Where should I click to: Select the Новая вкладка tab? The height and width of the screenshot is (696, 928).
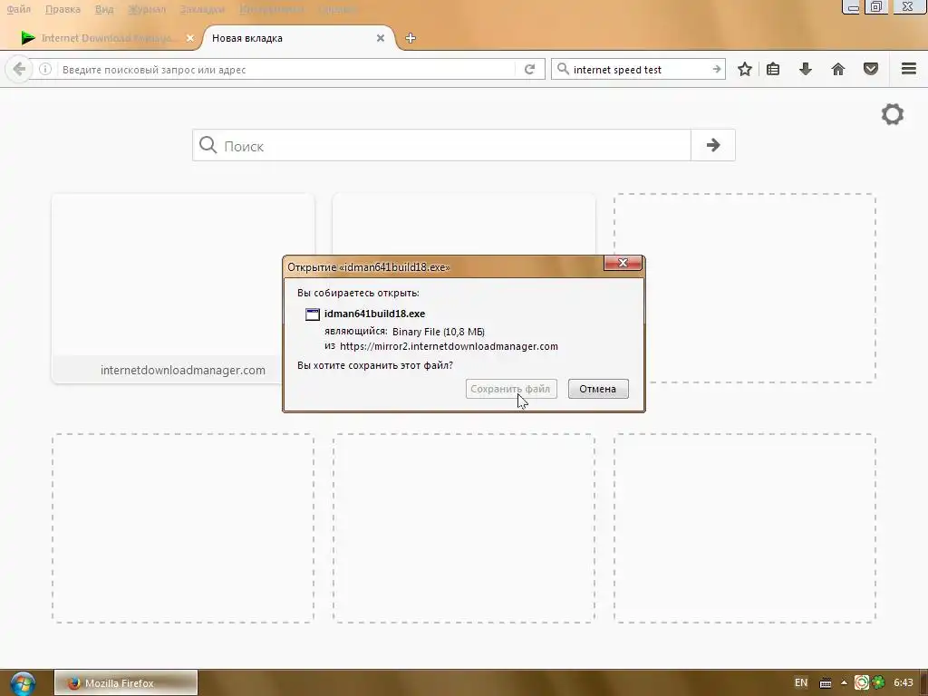(x=296, y=38)
